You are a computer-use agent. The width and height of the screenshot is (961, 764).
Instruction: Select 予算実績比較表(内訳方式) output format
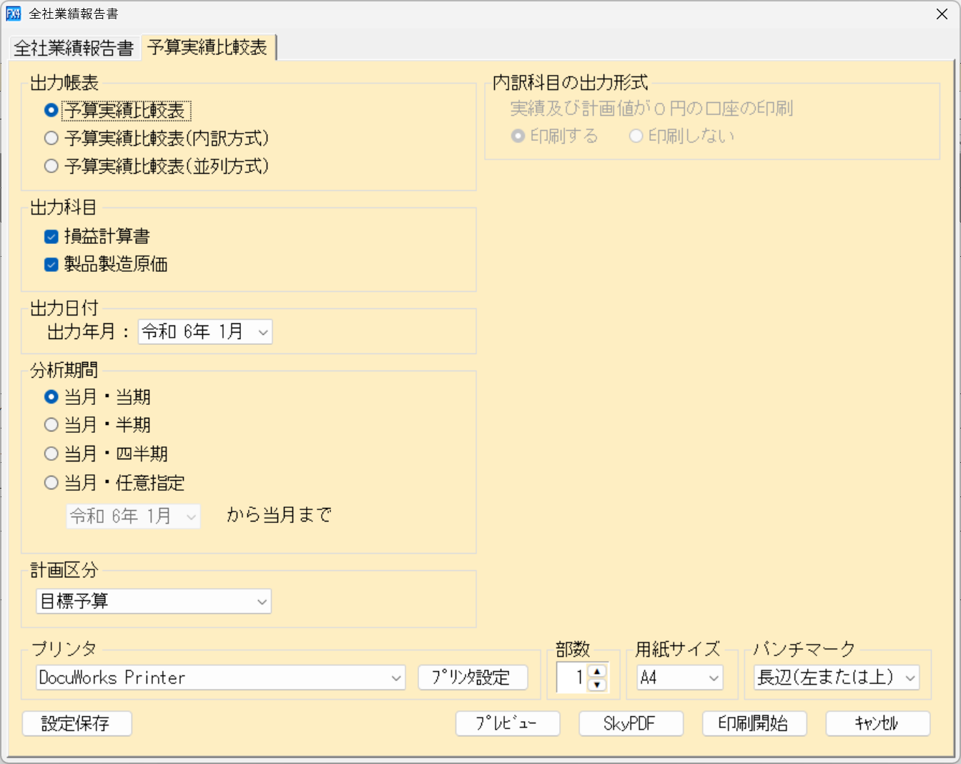(x=51, y=138)
